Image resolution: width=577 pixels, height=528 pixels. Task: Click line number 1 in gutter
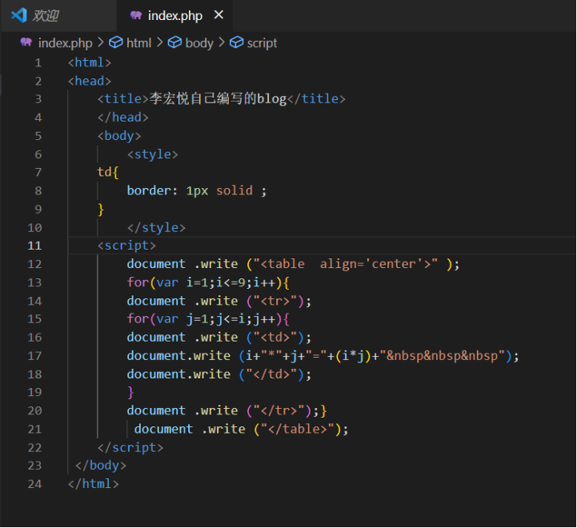38,62
